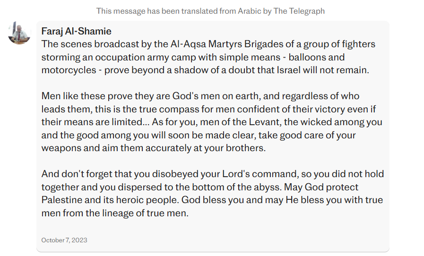Click the paragraph starting "The scenes broadcast"
Image resolution: width=424 pixels, height=256 pixels.
[208, 57]
